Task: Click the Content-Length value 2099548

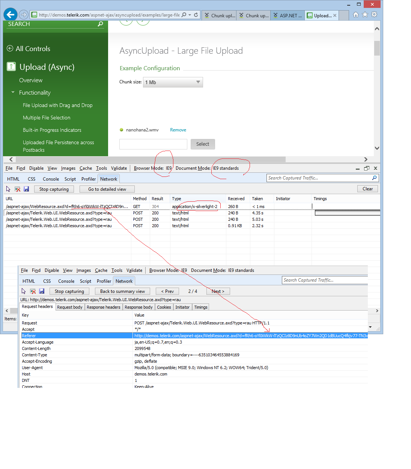Action: click(x=142, y=348)
